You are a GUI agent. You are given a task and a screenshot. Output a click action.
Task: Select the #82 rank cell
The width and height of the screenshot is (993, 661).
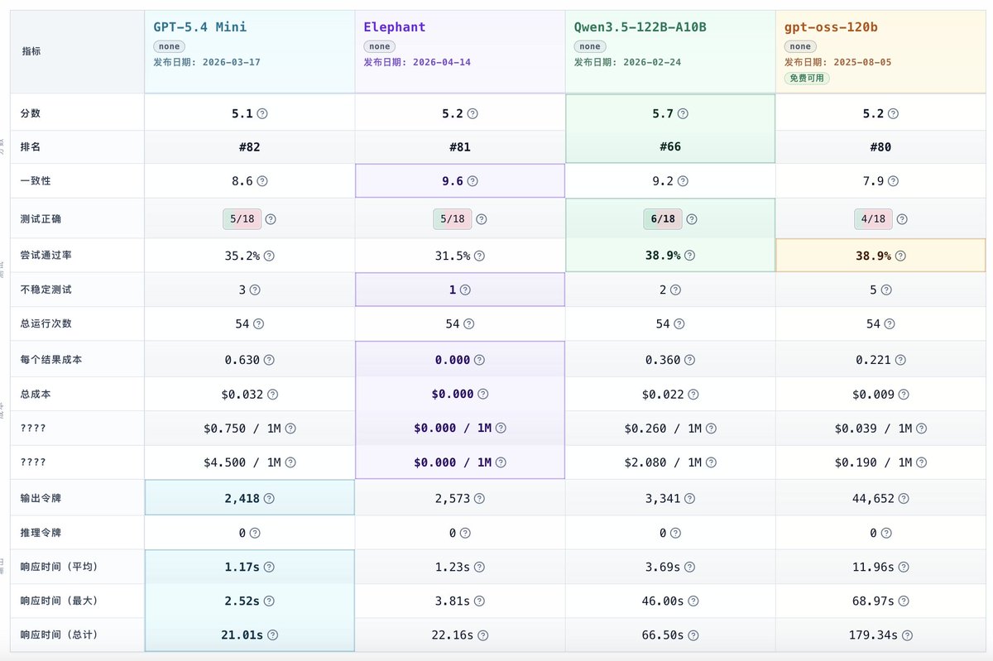tap(249, 147)
